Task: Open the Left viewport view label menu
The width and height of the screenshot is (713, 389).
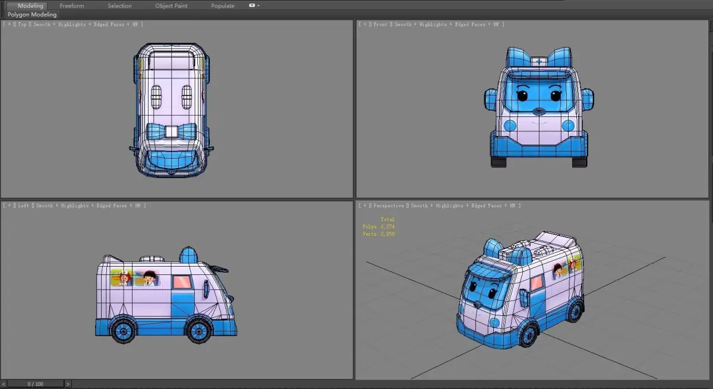Action: (23, 205)
